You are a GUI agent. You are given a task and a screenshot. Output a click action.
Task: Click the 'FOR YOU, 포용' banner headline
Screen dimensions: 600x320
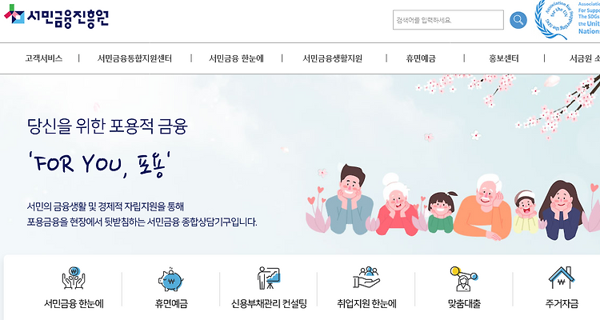point(99,165)
